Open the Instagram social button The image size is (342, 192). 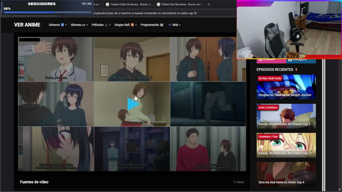[x=301, y=61]
